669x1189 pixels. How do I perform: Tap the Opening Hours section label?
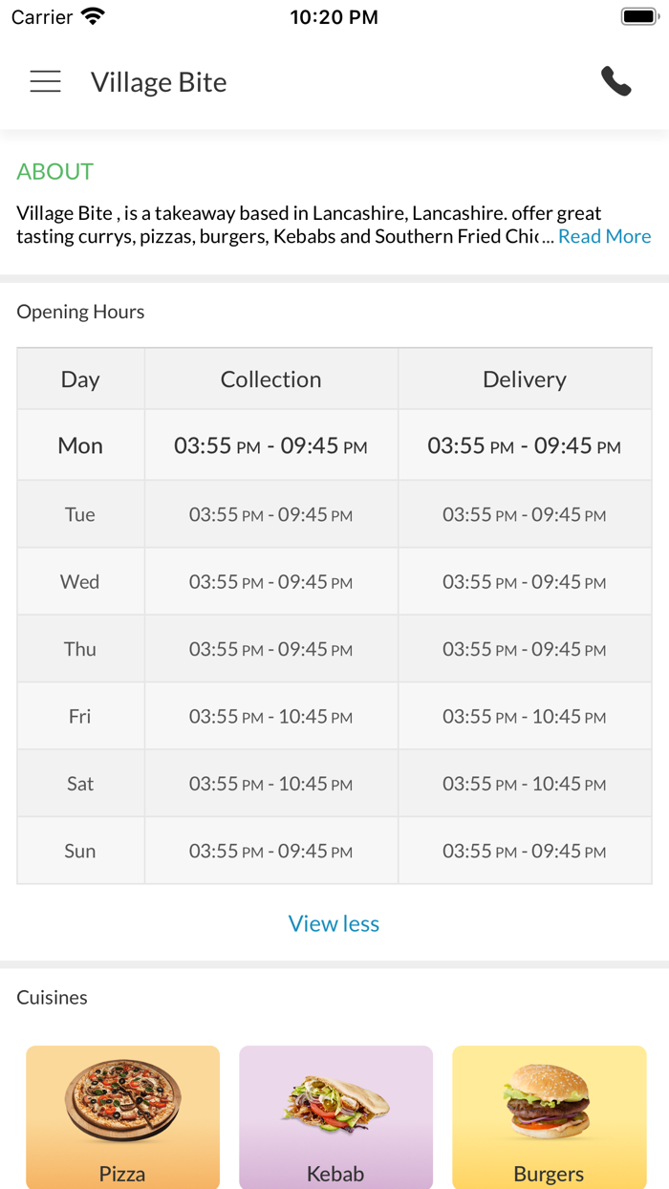(x=80, y=312)
